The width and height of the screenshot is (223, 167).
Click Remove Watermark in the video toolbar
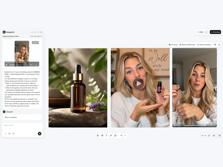(187, 45)
